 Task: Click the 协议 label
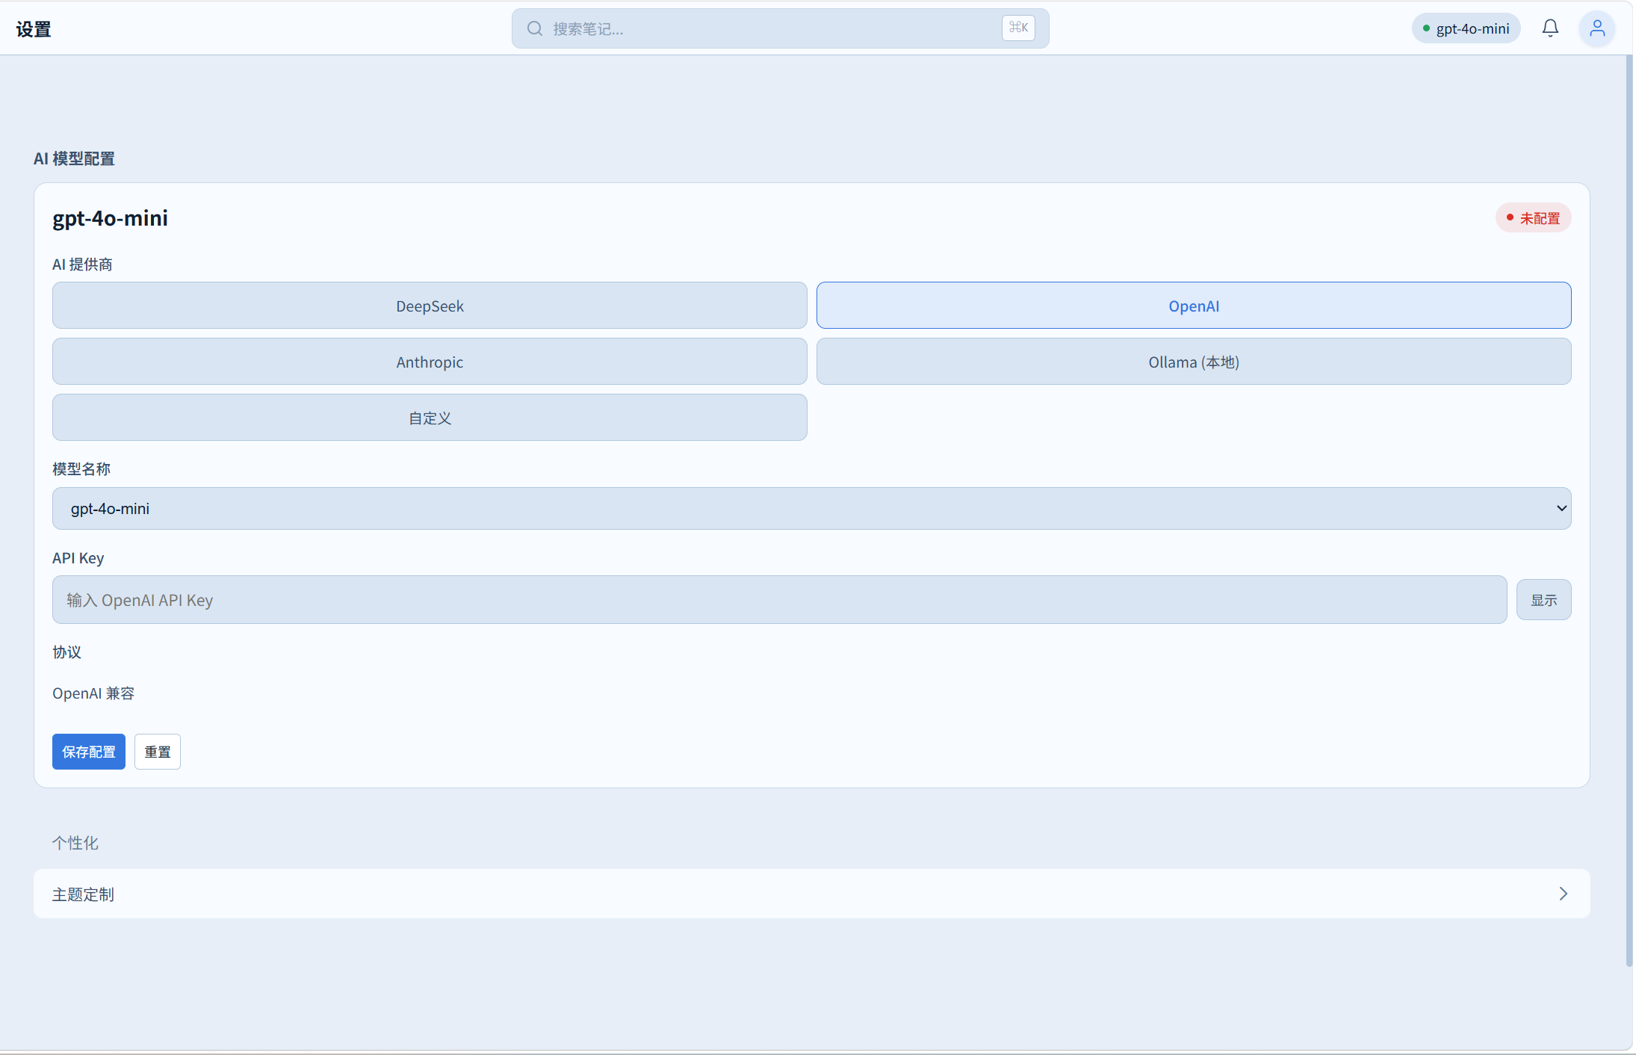pos(66,652)
